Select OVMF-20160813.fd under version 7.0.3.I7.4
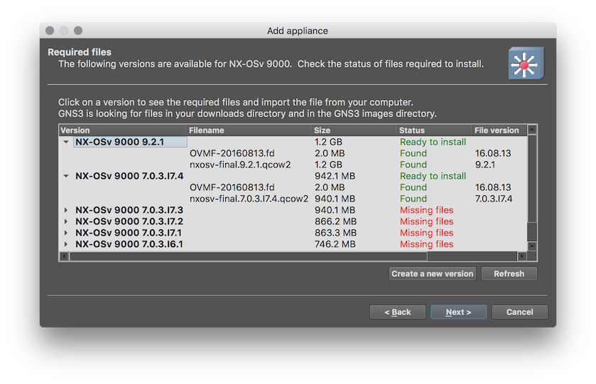This screenshot has height=384, width=596. 232,187
